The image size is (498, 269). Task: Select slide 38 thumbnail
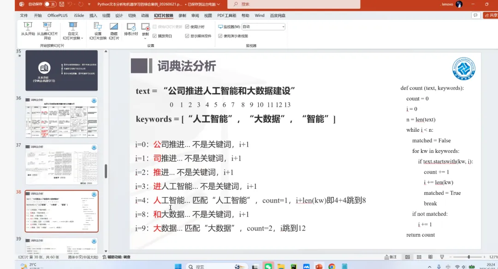point(62,211)
